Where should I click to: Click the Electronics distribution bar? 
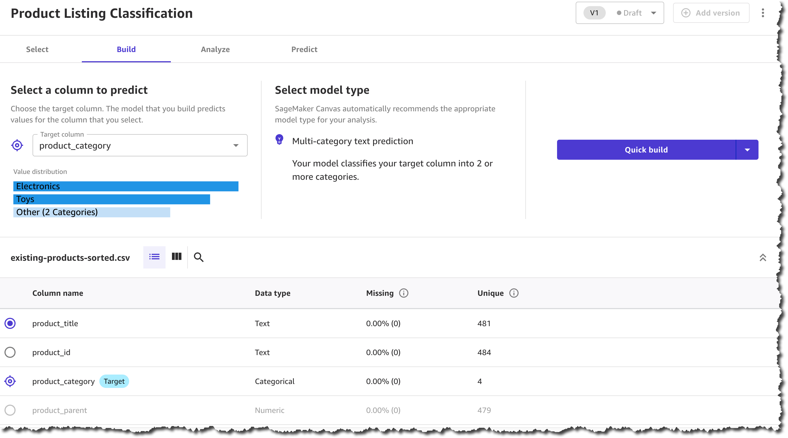pyautogui.click(x=126, y=186)
